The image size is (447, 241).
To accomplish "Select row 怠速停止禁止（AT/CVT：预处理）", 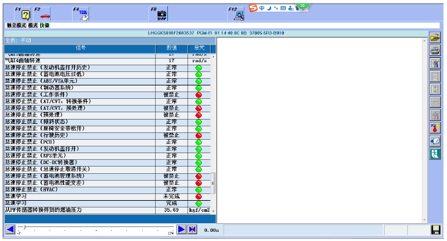I will click(x=107, y=108).
